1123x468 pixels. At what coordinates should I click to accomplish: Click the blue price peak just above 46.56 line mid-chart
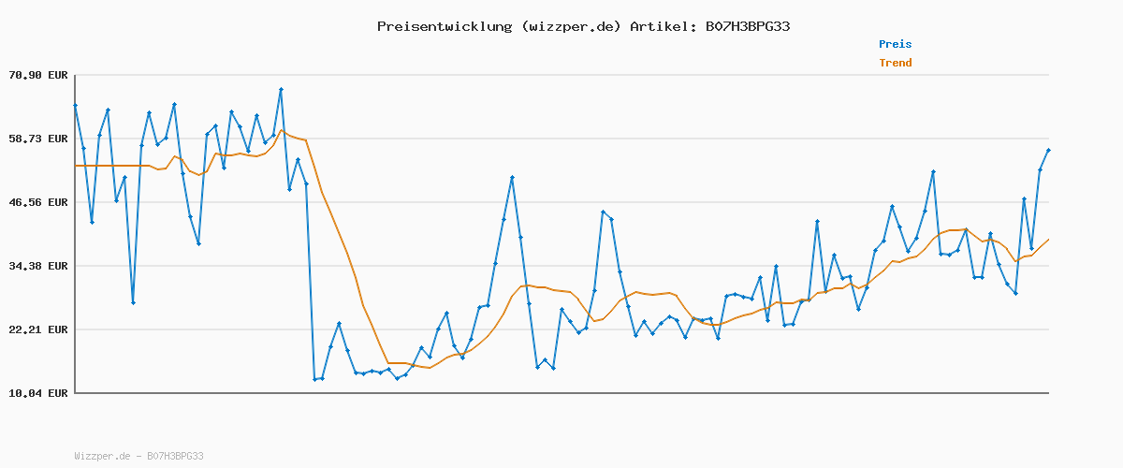click(x=512, y=177)
